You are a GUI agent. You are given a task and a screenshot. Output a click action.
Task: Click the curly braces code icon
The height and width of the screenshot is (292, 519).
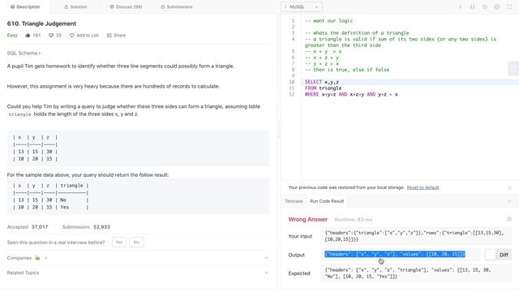coord(472,6)
